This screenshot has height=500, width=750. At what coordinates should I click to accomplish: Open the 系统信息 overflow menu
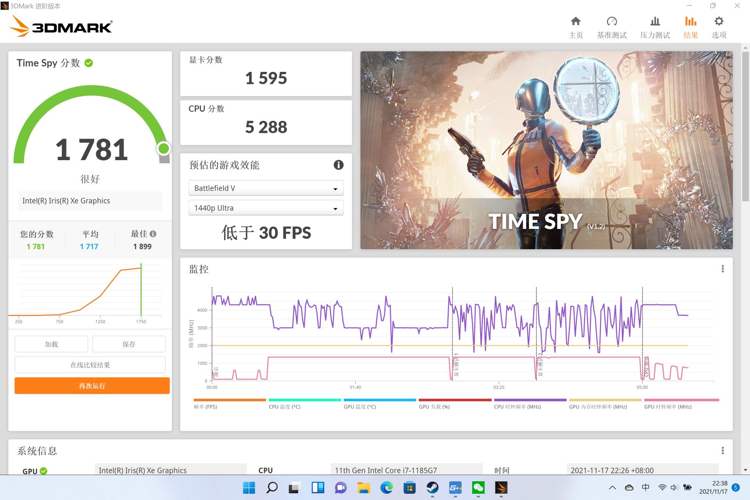point(723,450)
